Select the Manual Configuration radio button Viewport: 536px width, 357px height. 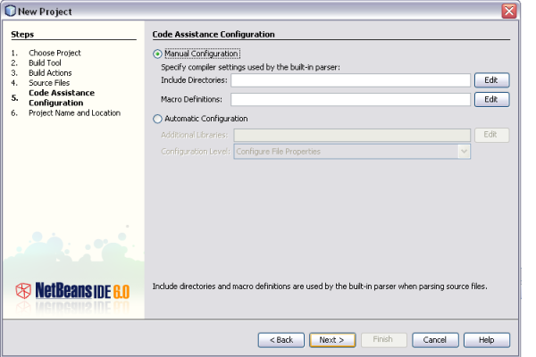coord(157,54)
